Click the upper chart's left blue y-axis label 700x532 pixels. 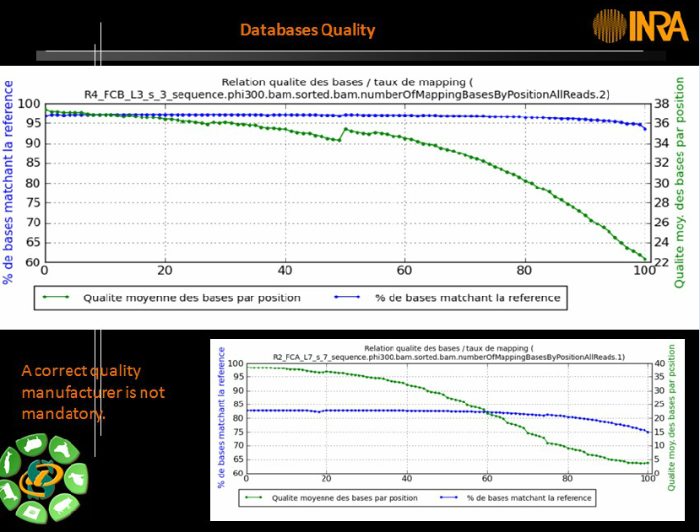9,182
